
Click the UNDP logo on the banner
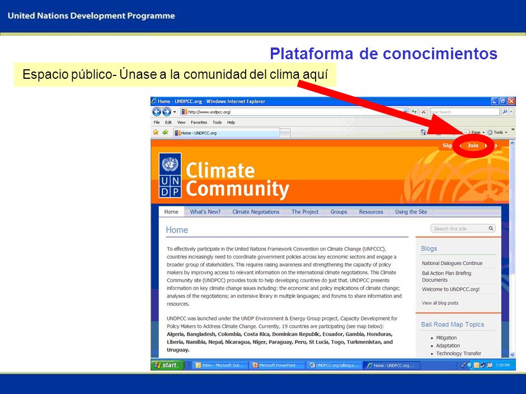tap(170, 175)
